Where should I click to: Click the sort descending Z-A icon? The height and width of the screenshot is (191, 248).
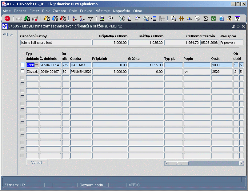(x=82, y=19)
